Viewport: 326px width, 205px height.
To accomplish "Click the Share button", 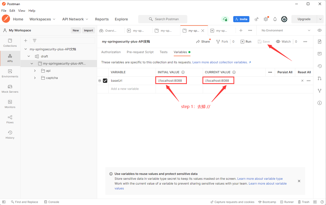I will point(203,42).
